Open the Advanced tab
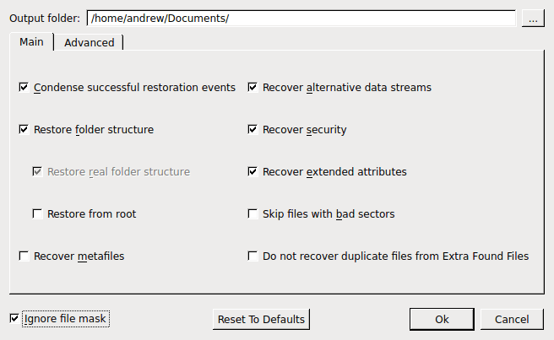The height and width of the screenshot is (340, 554). (x=89, y=43)
